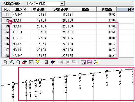The image size is (135, 102).
Task: Toggle the circle-and-line display button
Action: [x=90, y=62]
